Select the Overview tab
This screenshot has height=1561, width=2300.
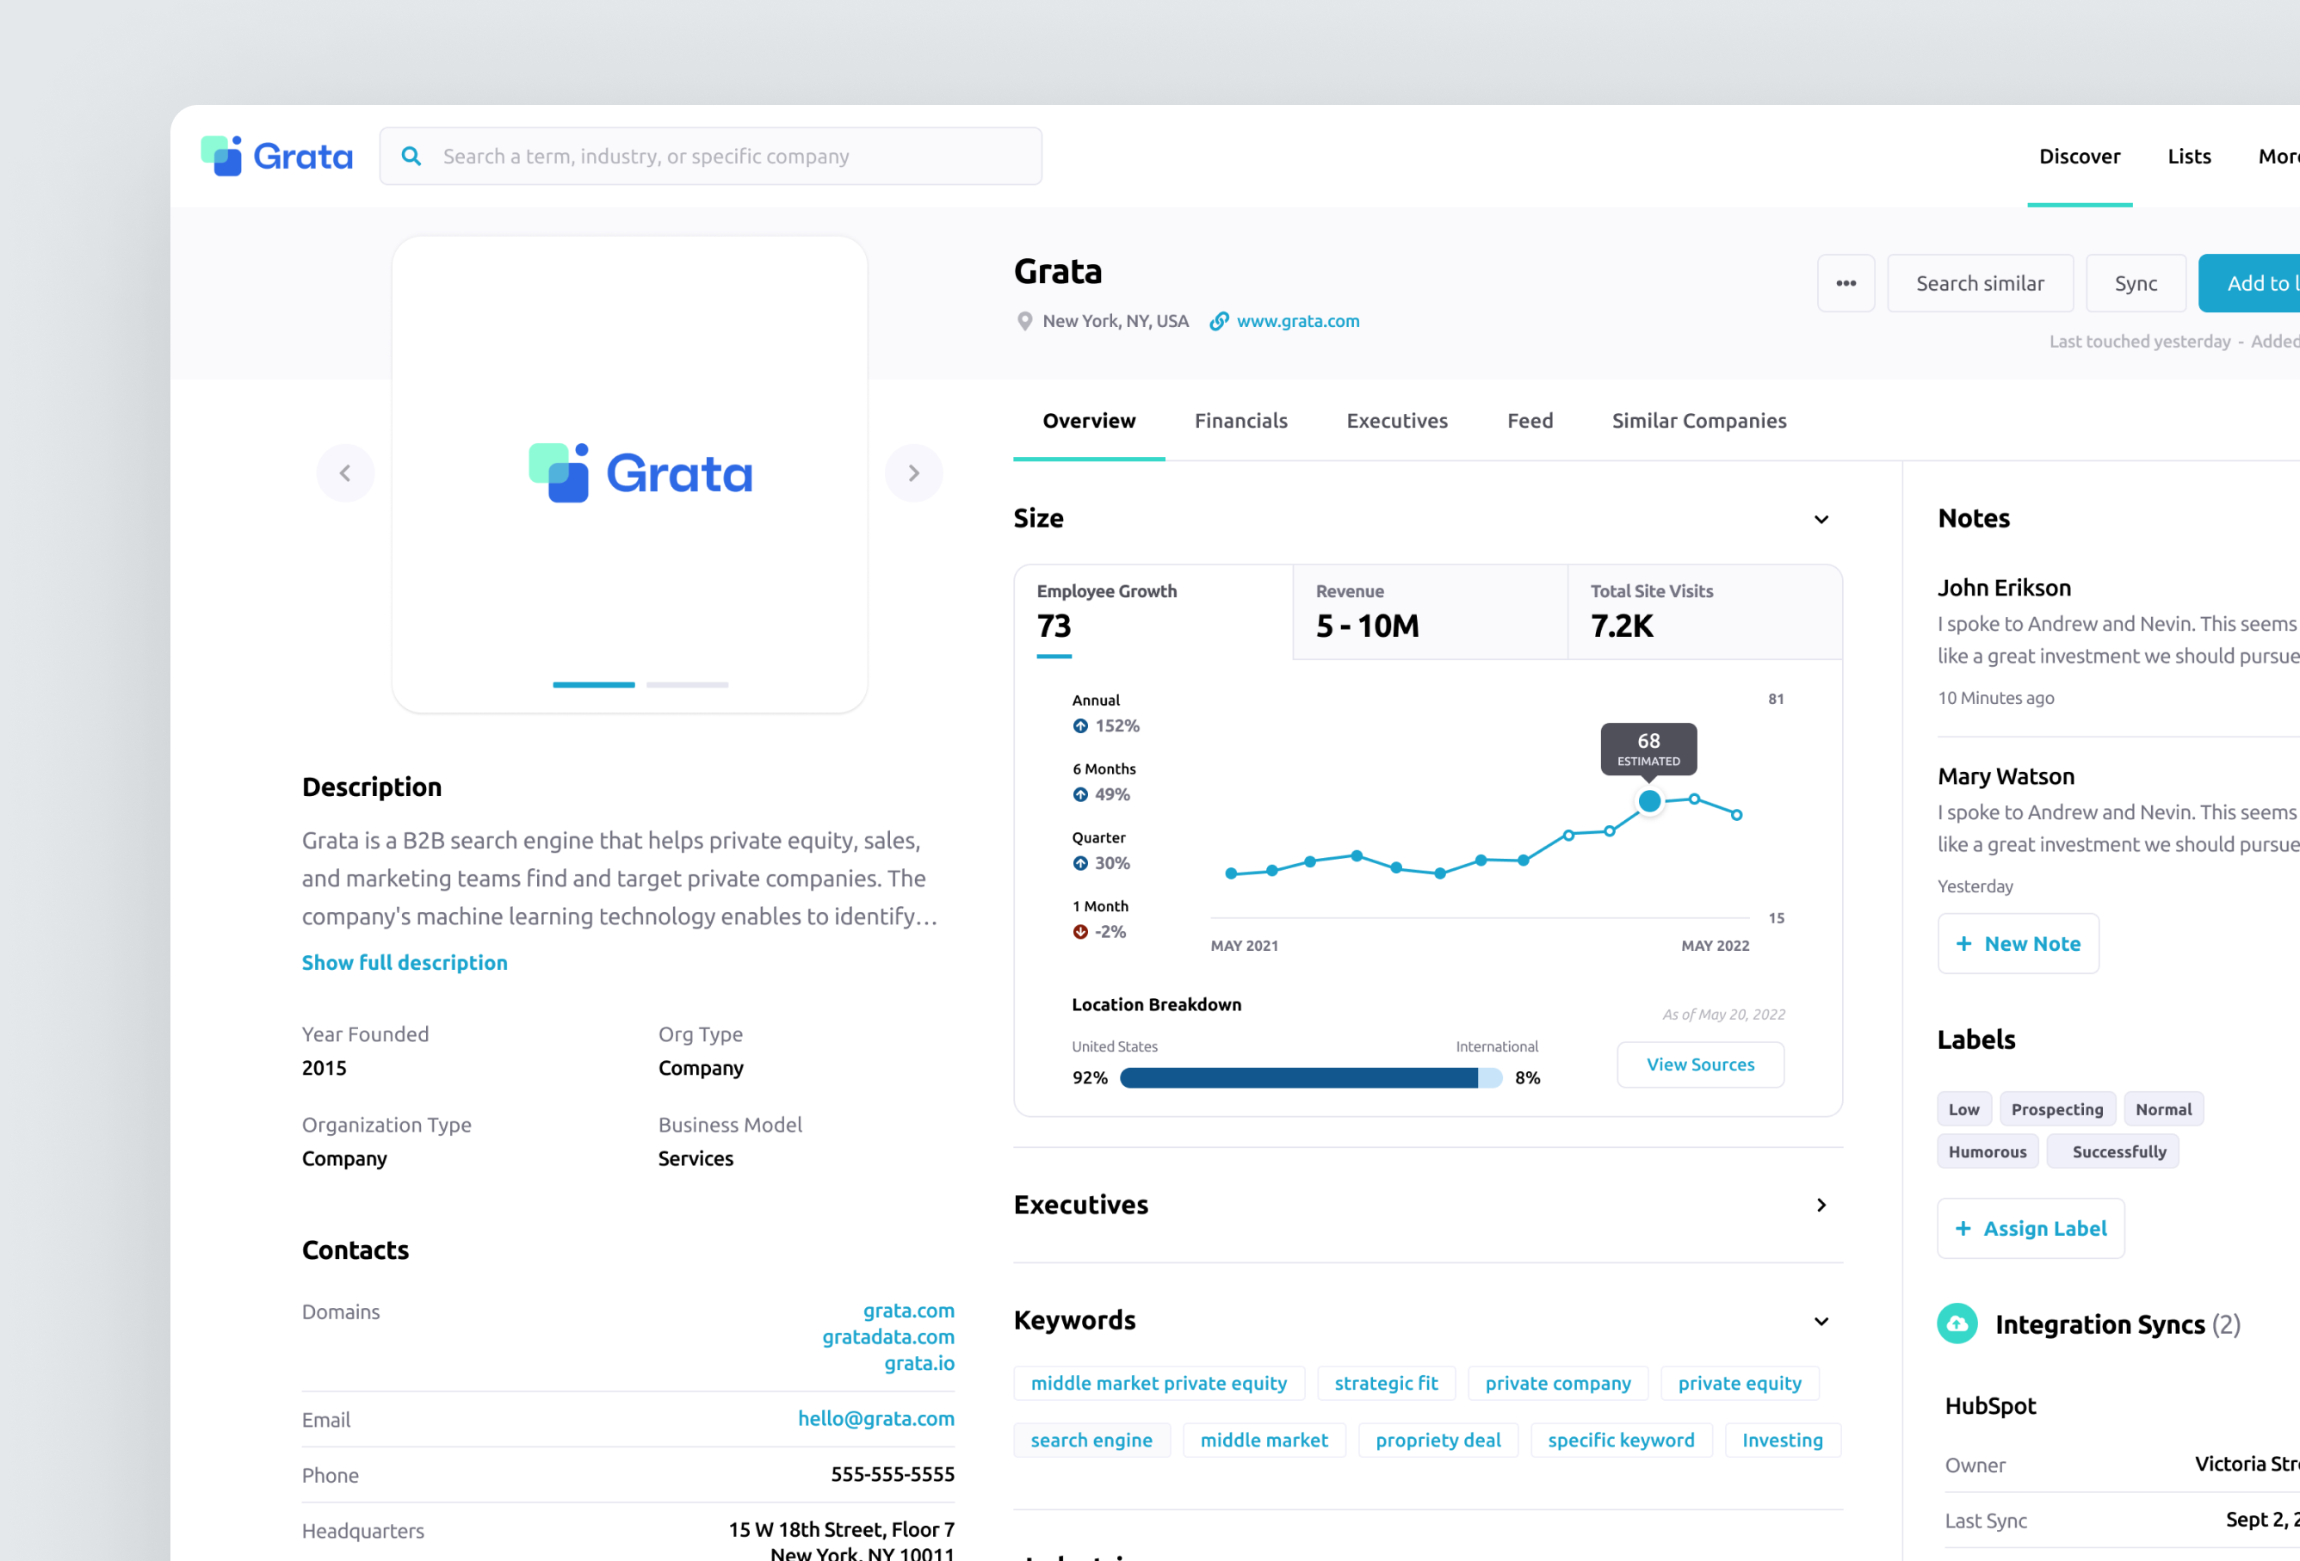1089,422
